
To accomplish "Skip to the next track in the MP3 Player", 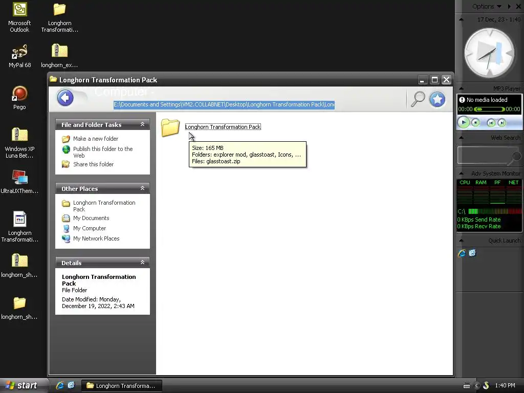I will 501,123.
